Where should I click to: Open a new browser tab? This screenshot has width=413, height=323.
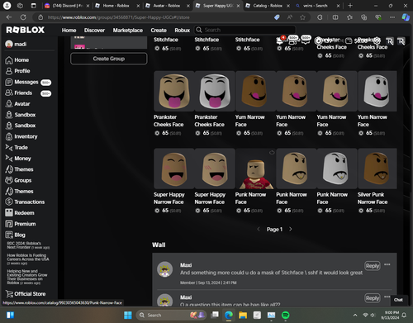coord(350,6)
